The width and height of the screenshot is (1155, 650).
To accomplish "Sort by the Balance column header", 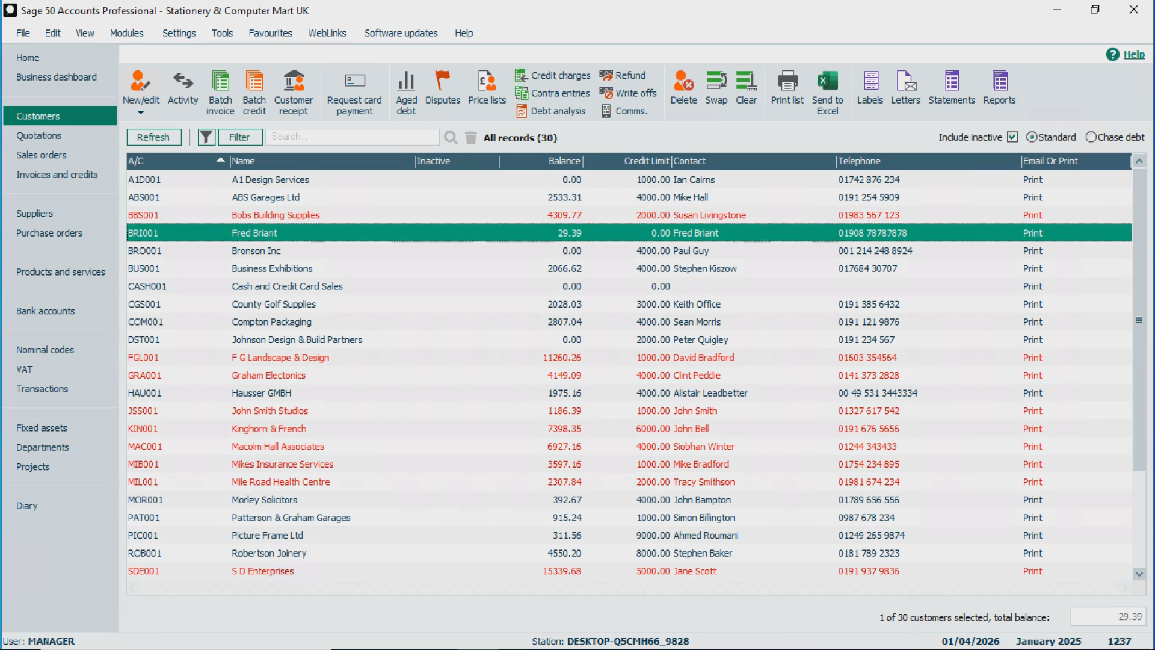I will pos(541,161).
